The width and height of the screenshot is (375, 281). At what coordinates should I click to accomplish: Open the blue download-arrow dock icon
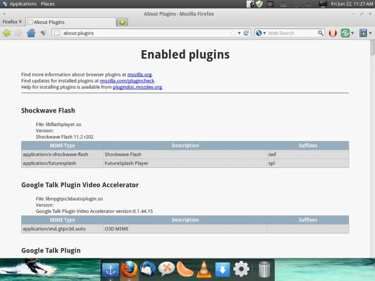[x=222, y=270]
